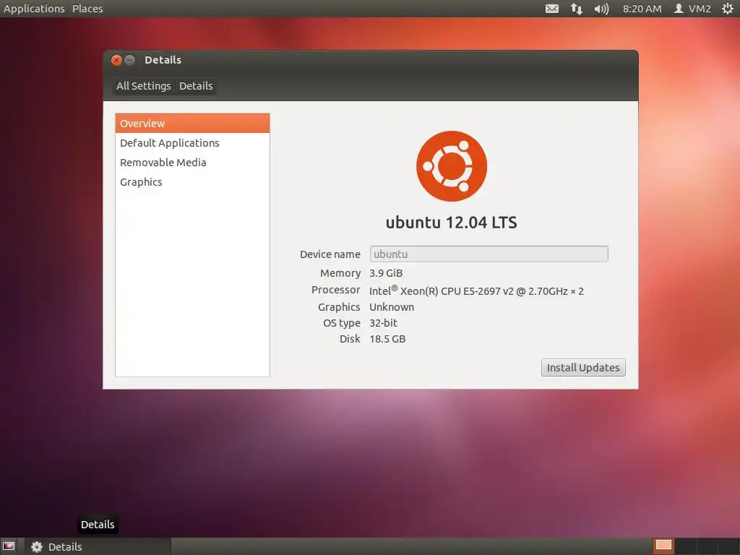Click the 18.5 GB disk value
740x555 pixels.
click(387, 339)
